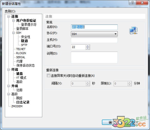This screenshot has width=150, height=130.
Task: Click the 确定 OK button
Action: [112, 122]
